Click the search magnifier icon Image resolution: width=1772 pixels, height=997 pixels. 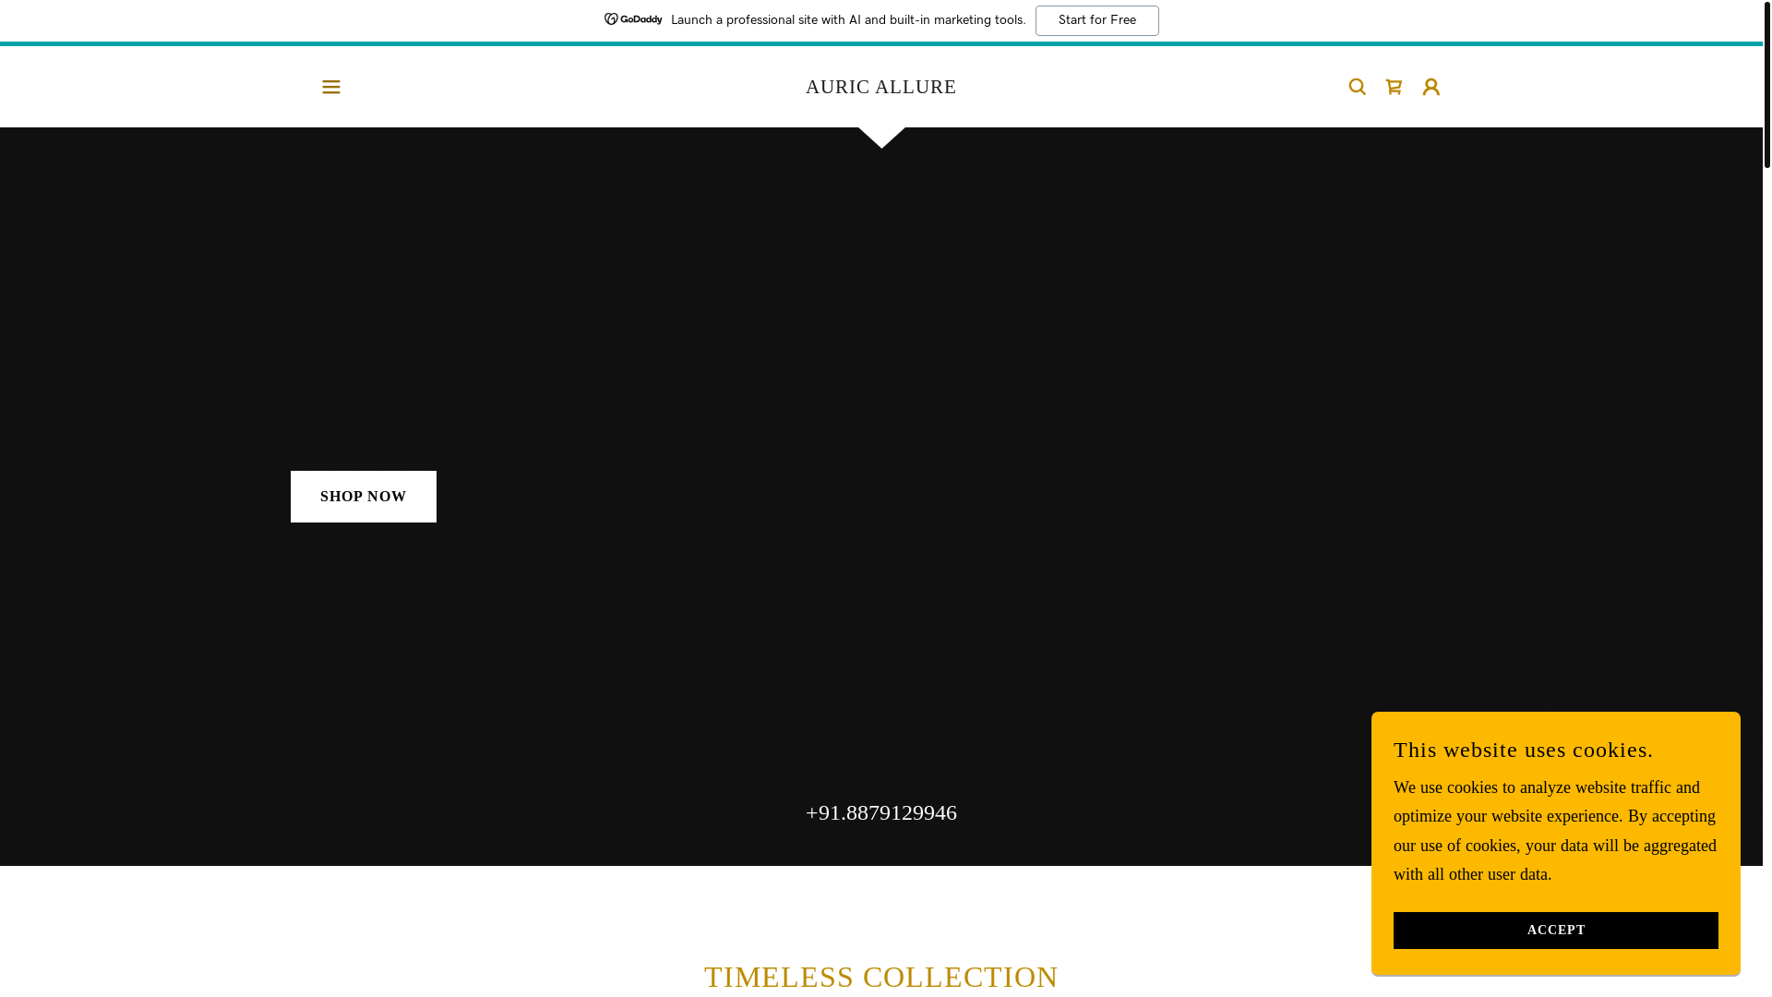tap(1357, 87)
